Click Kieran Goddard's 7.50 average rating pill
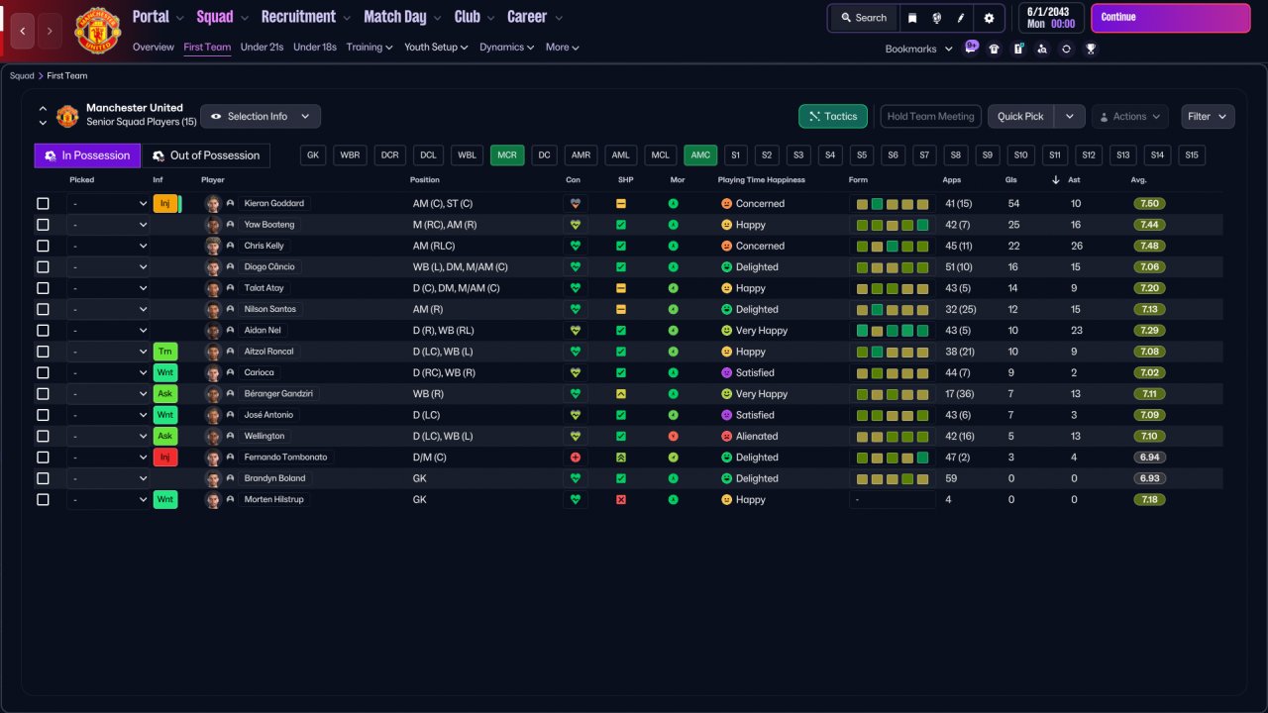 [1150, 204]
